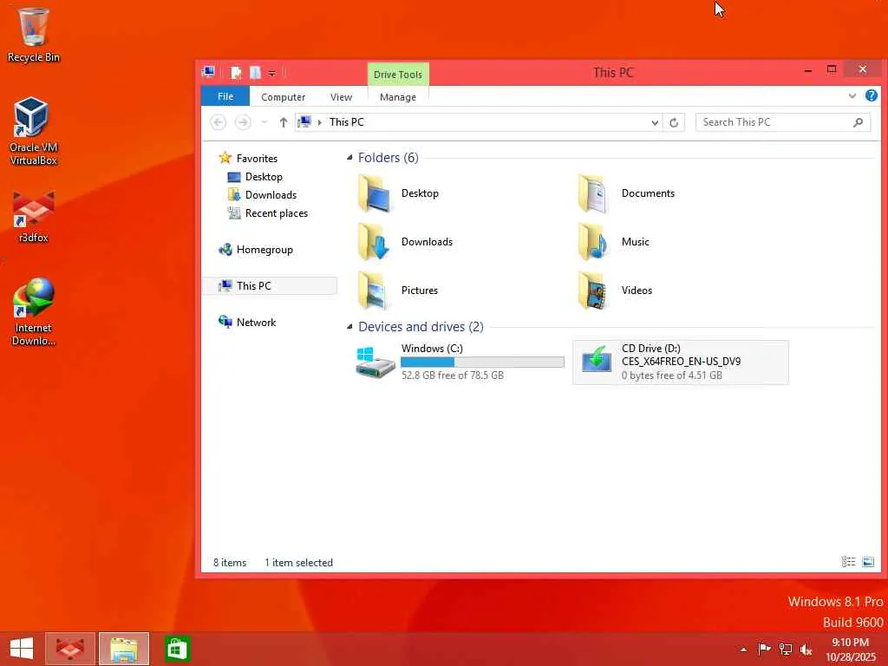This screenshot has height=666, width=888.
Task: Open Action Center flag icon
Action: tap(764, 649)
